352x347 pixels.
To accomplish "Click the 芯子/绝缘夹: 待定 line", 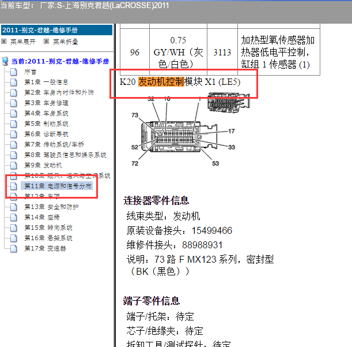I will click(165, 331).
